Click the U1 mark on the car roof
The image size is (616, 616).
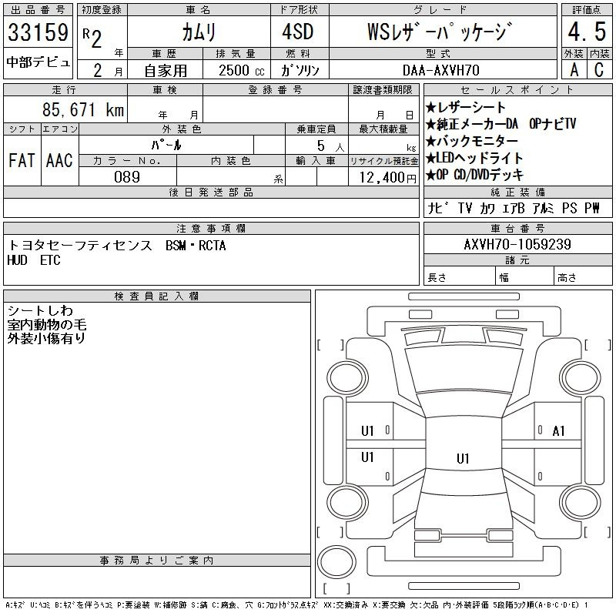click(x=462, y=459)
